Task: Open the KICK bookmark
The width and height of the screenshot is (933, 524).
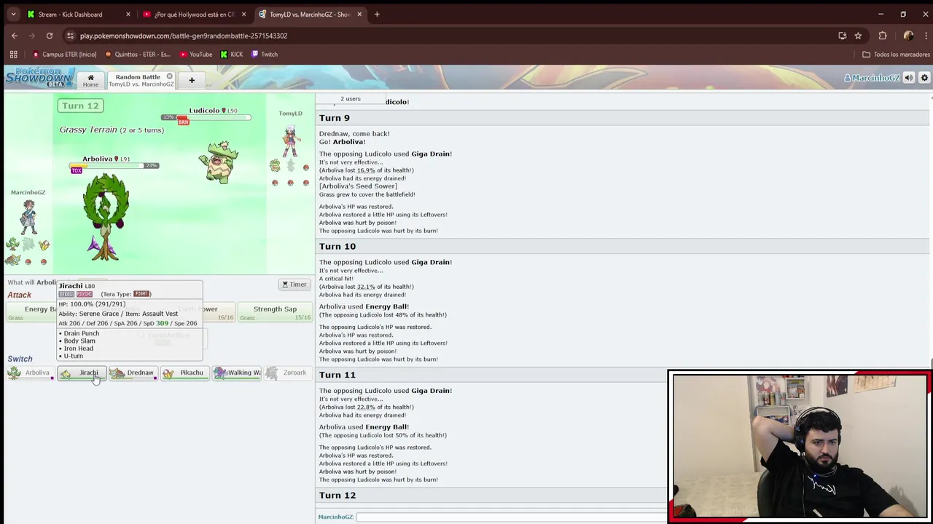Action: pyautogui.click(x=232, y=54)
